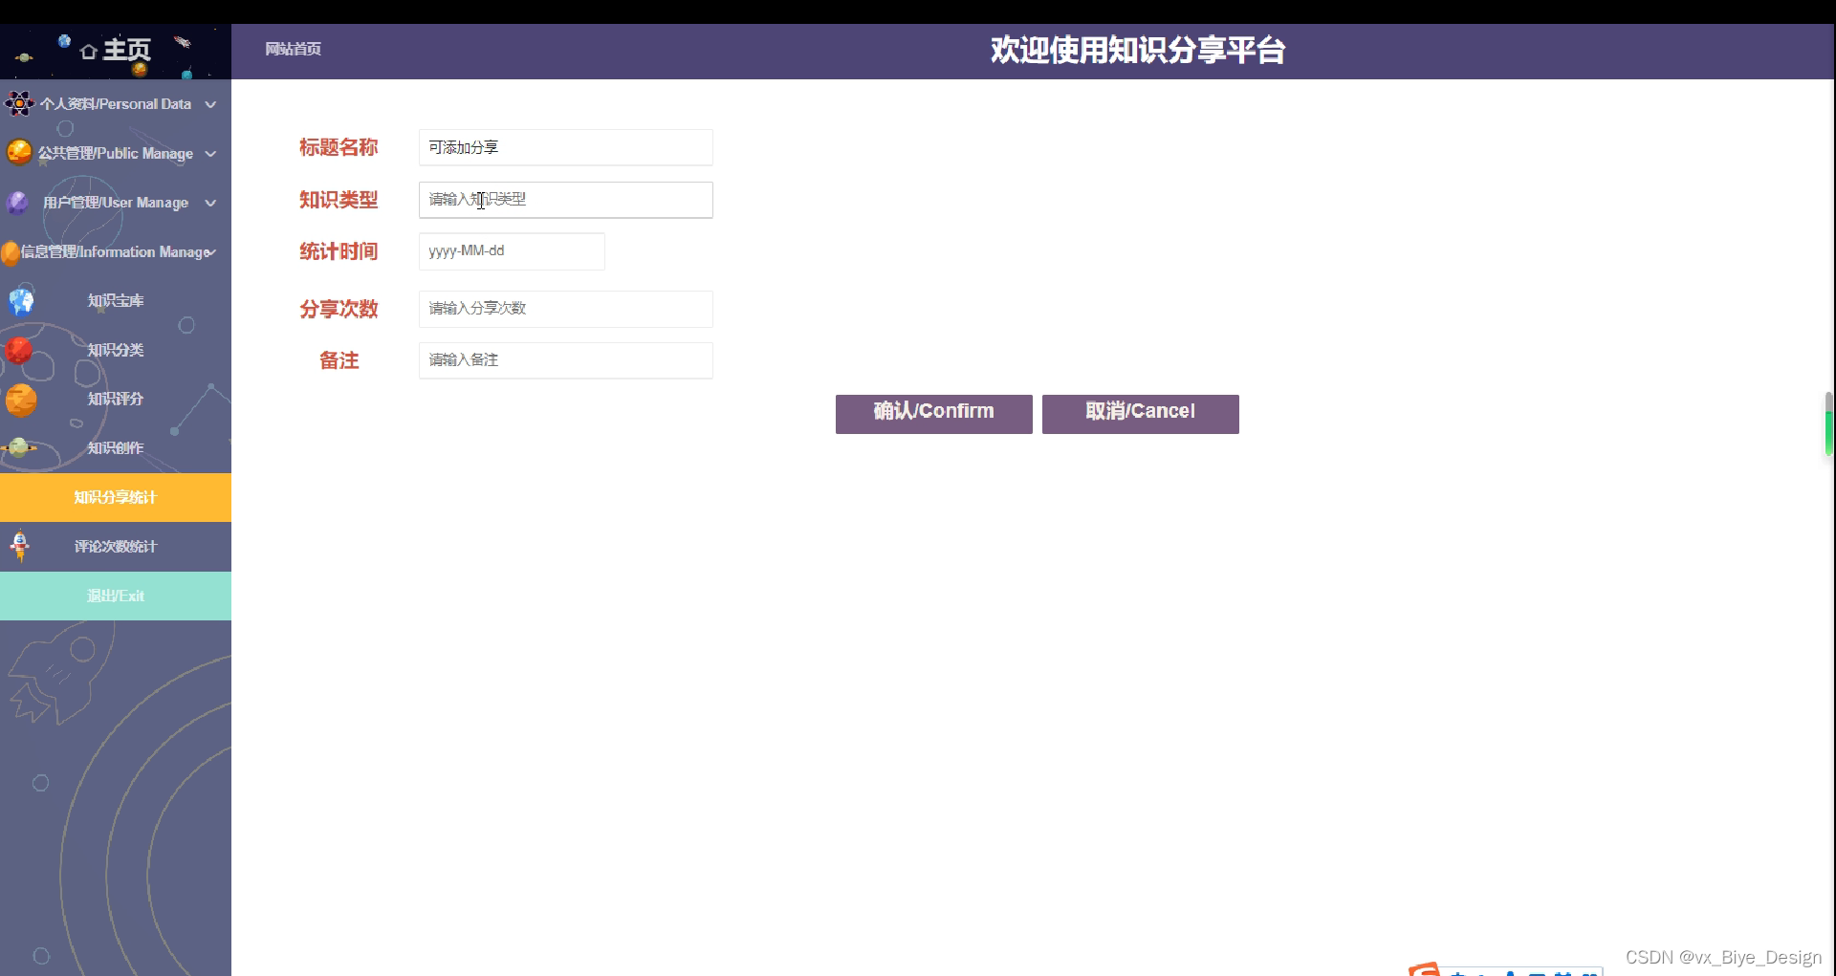Go to 知识分类 in the sidebar
The image size is (1836, 976).
pyautogui.click(x=116, y=350)
